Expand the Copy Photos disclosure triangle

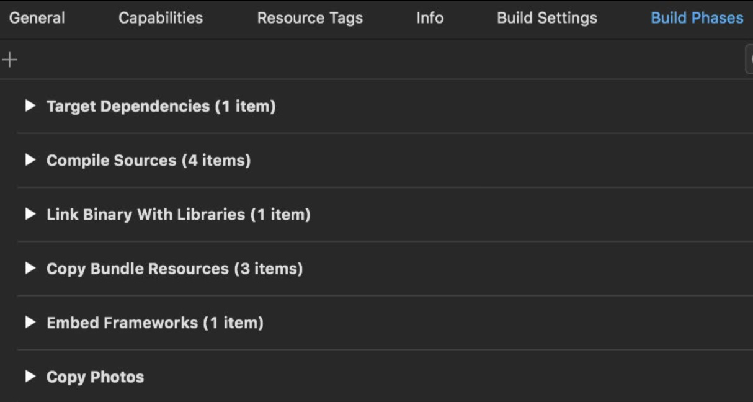tap(30, 376)
